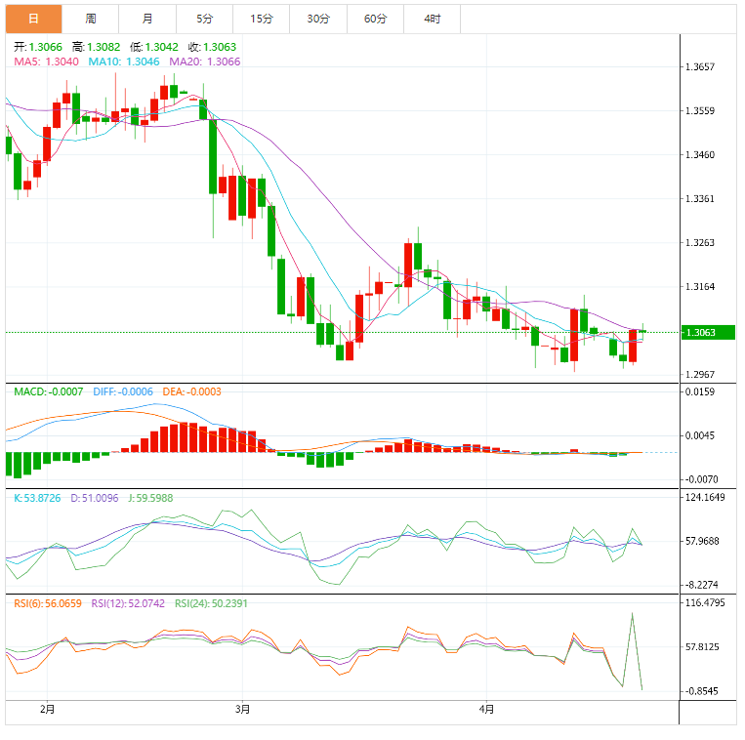Click the DEA: -0.0003 label
Screen dimensions: 745x740
click(192, 391)
